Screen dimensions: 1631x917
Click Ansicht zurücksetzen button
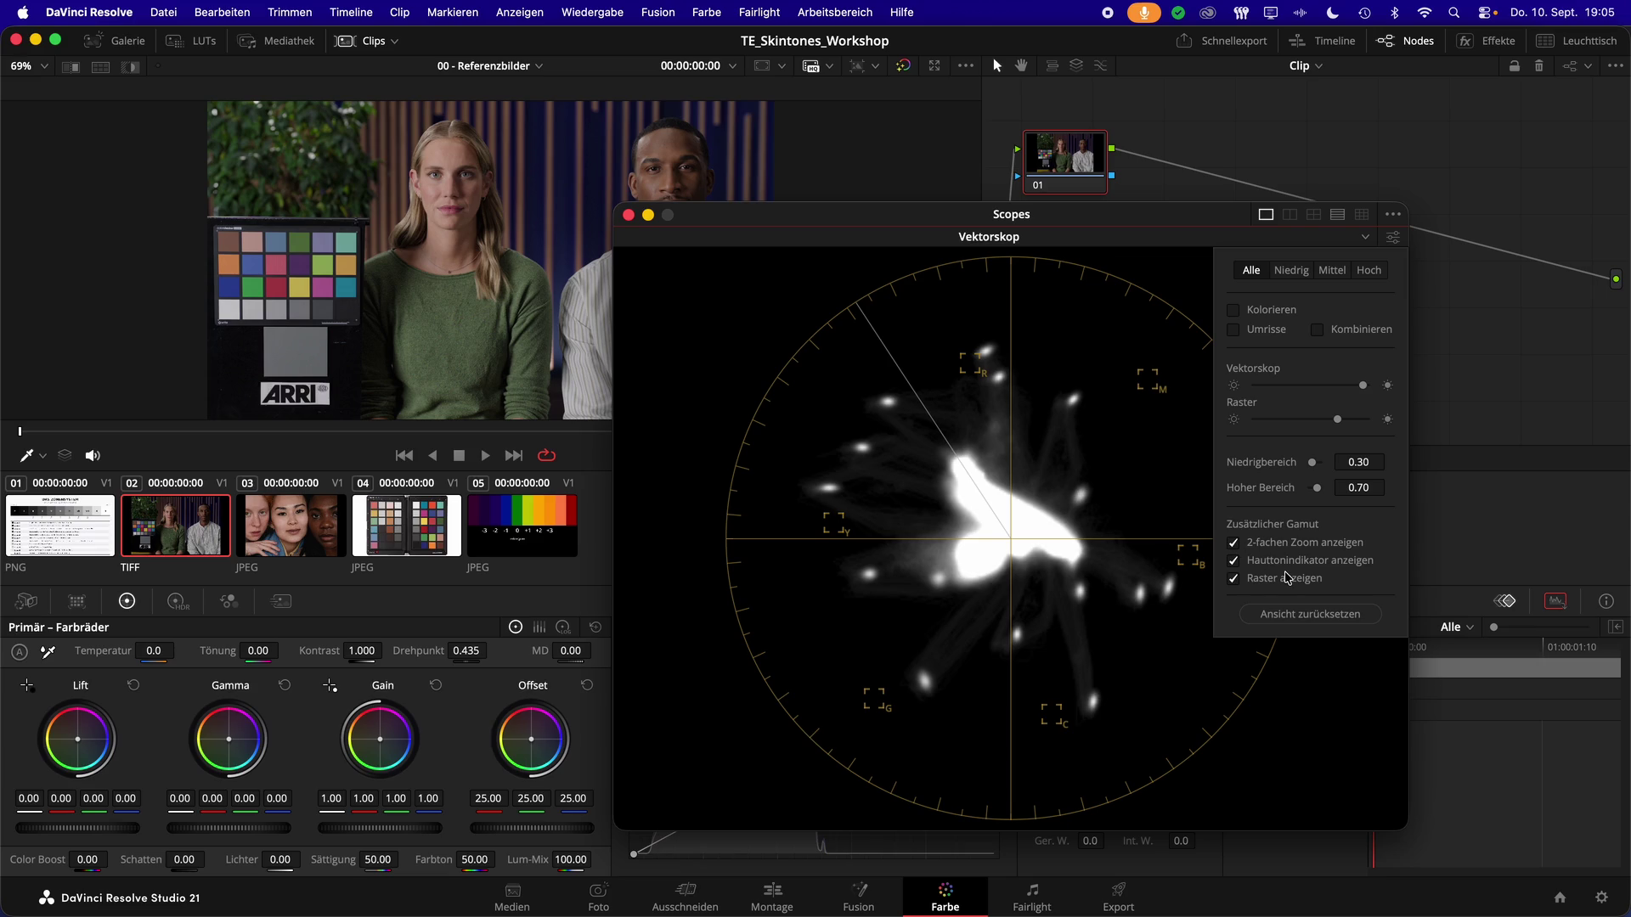1310,614
